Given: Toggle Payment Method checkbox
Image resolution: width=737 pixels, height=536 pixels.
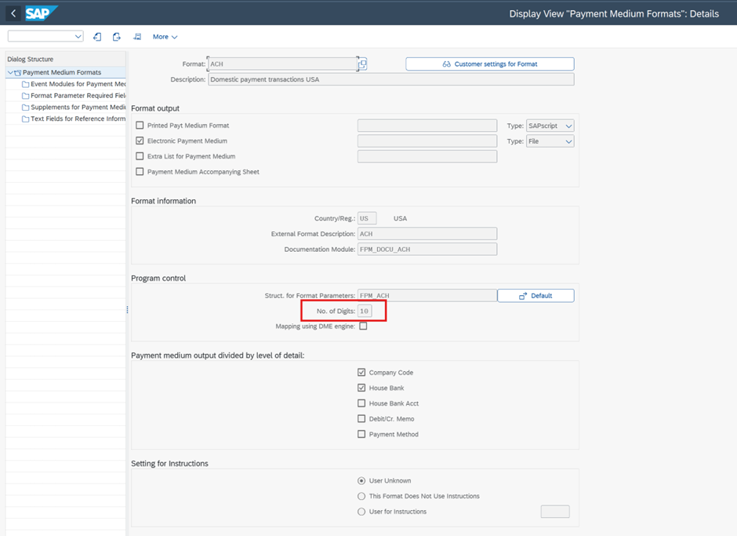Looking at the screenshot, I should point(361,434).
